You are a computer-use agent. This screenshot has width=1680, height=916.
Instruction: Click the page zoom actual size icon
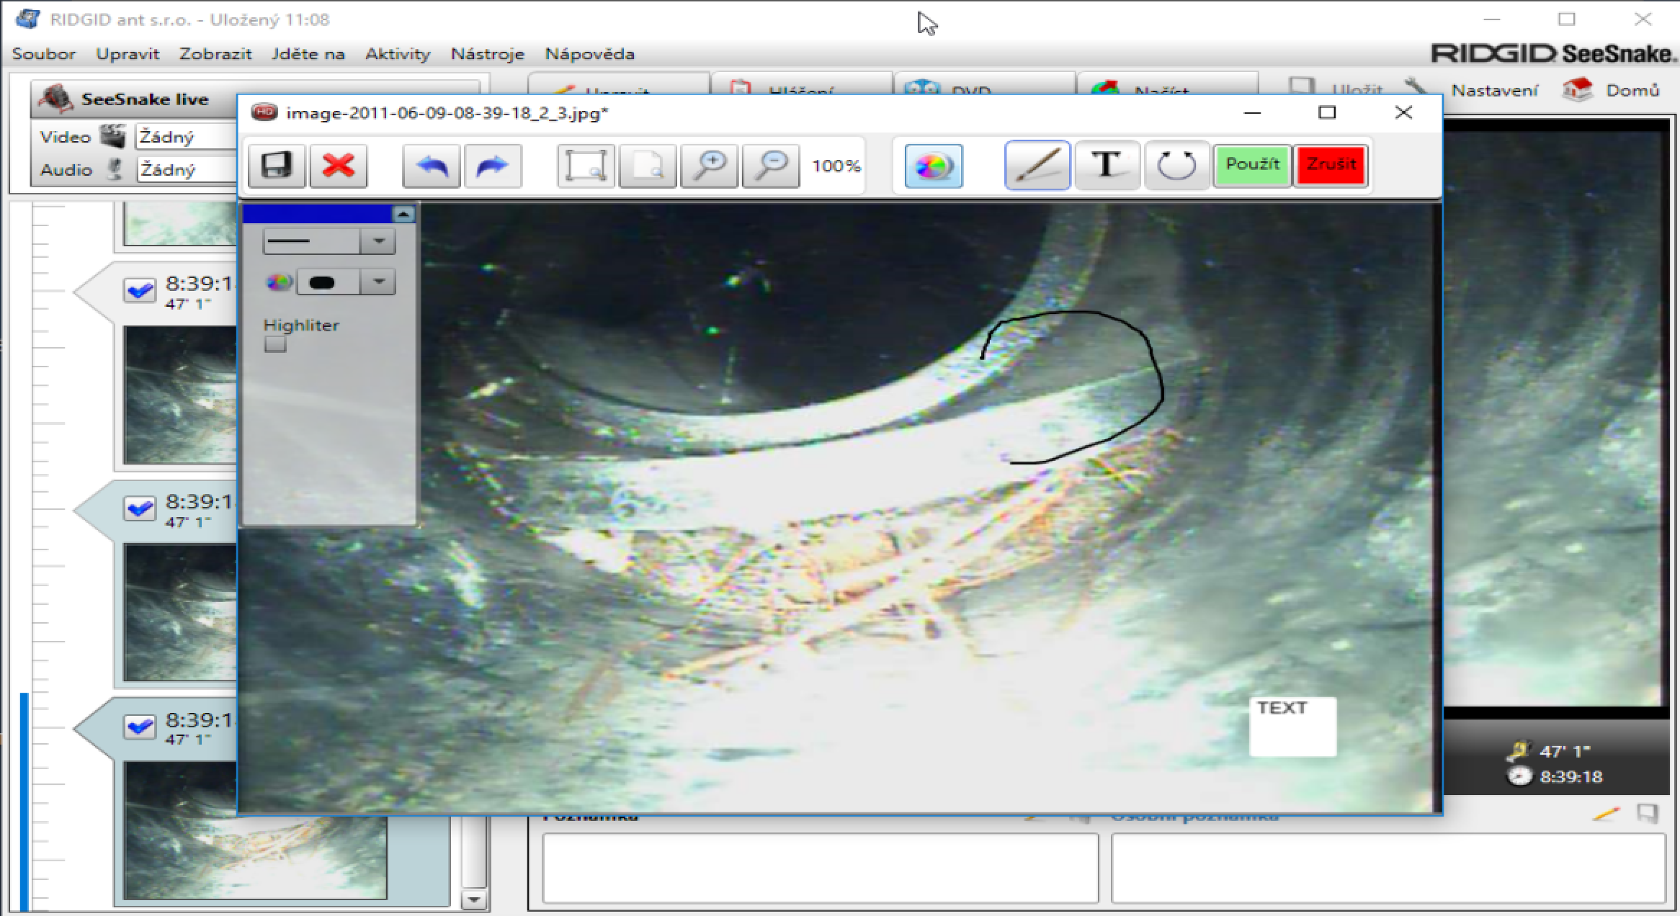tap(647, 166)
